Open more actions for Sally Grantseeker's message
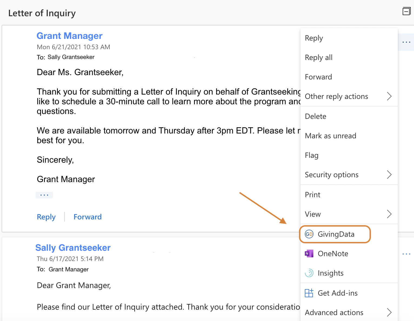The image size is (414, 321). [x=406, y=254]
